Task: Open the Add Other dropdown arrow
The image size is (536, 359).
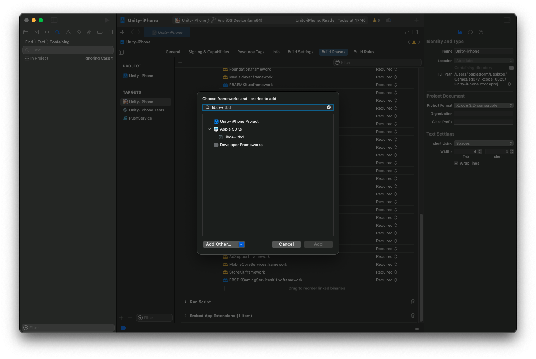Action: pyautogui.click(x=241, y=244)
